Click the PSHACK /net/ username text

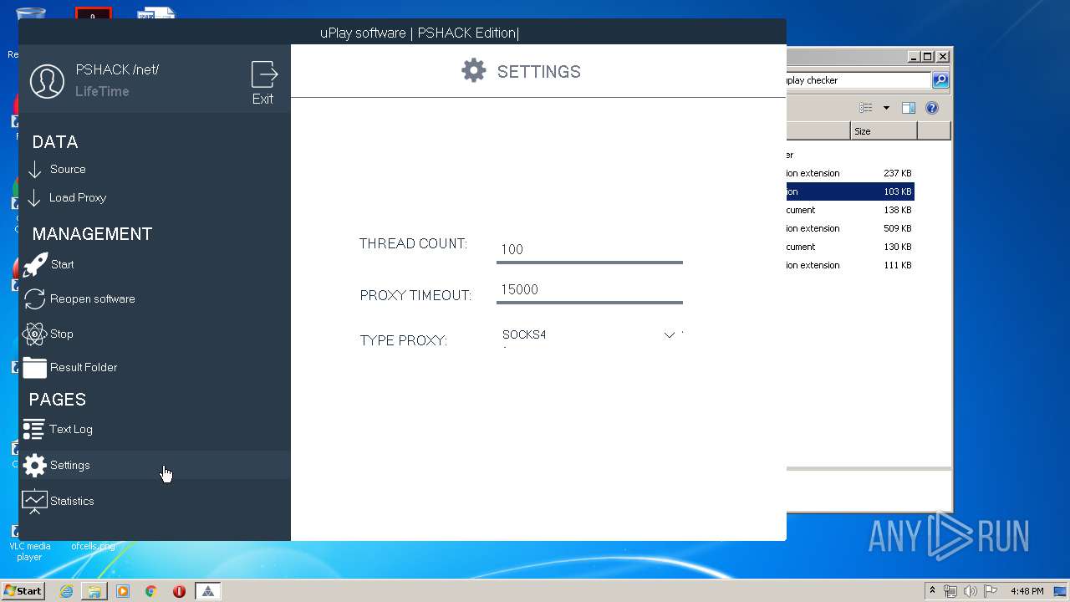click(x=117, y=69)
